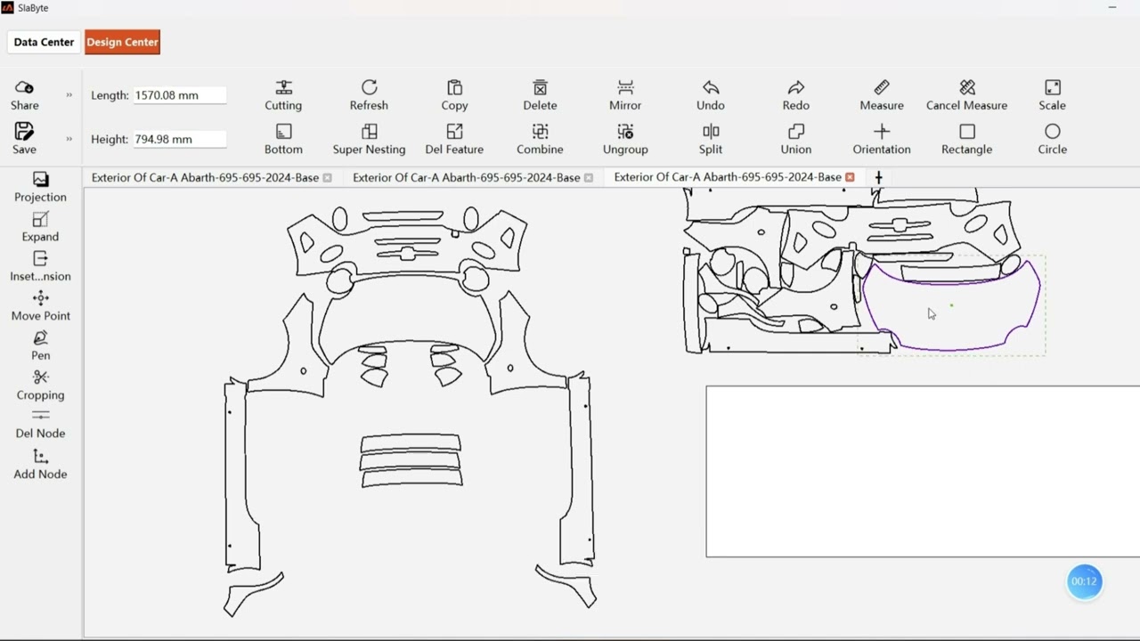Expand the Share options chevron
The image size is (1140, 641).
pyautogui.click(x=69, y=95)
